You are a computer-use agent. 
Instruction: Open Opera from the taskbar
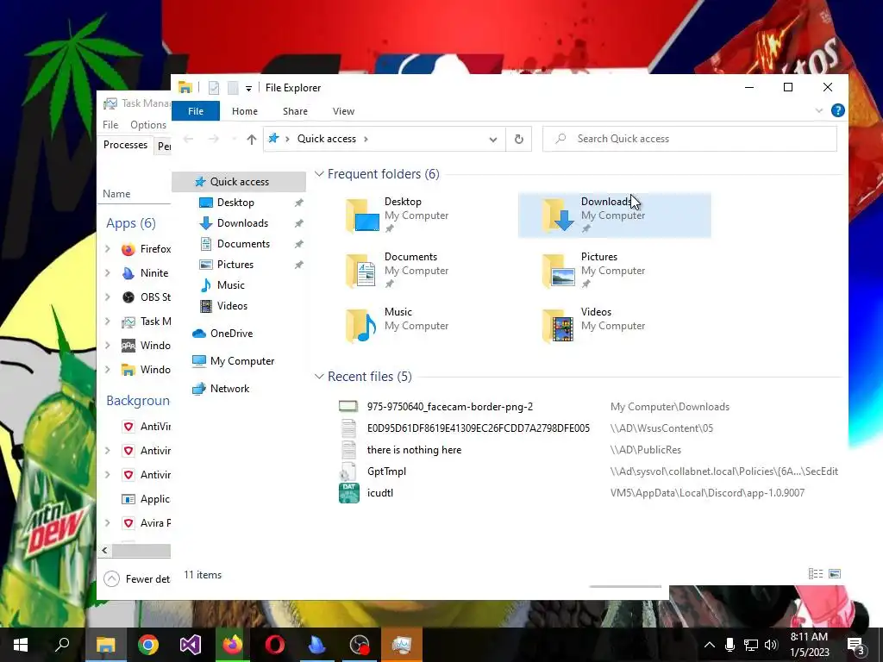[275, 645]
